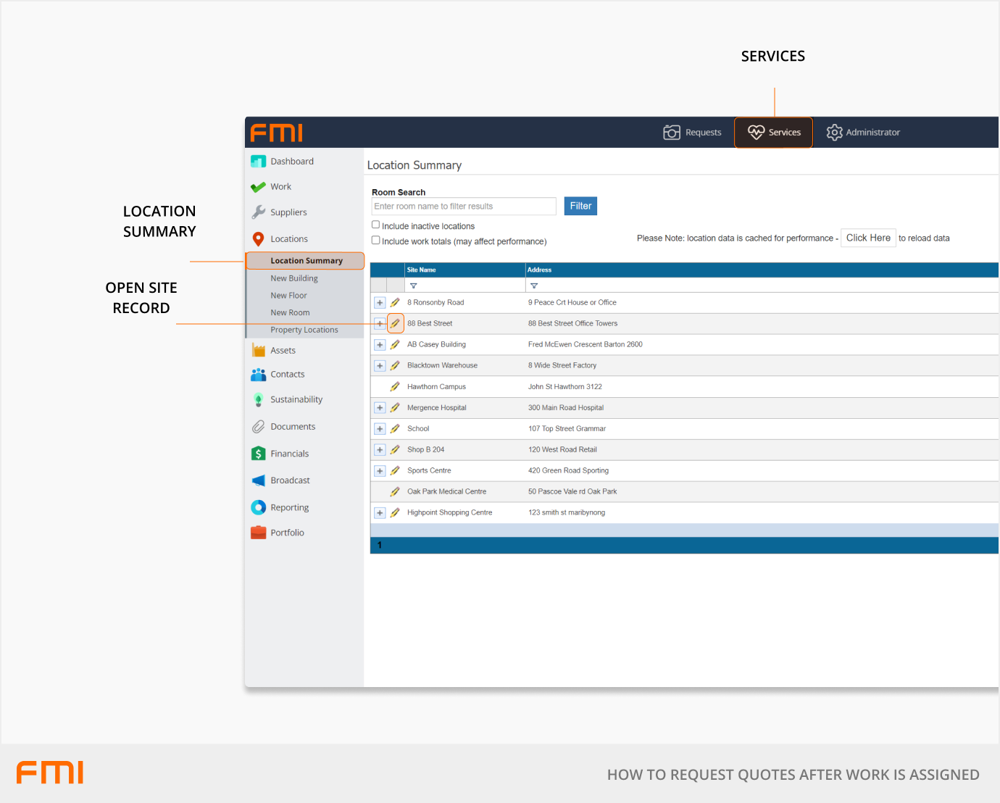Click the Requests camera icon
Image resolution: width=1000 pixels, height=803 pixels.
pyautogui.click(x=672, y=132)
